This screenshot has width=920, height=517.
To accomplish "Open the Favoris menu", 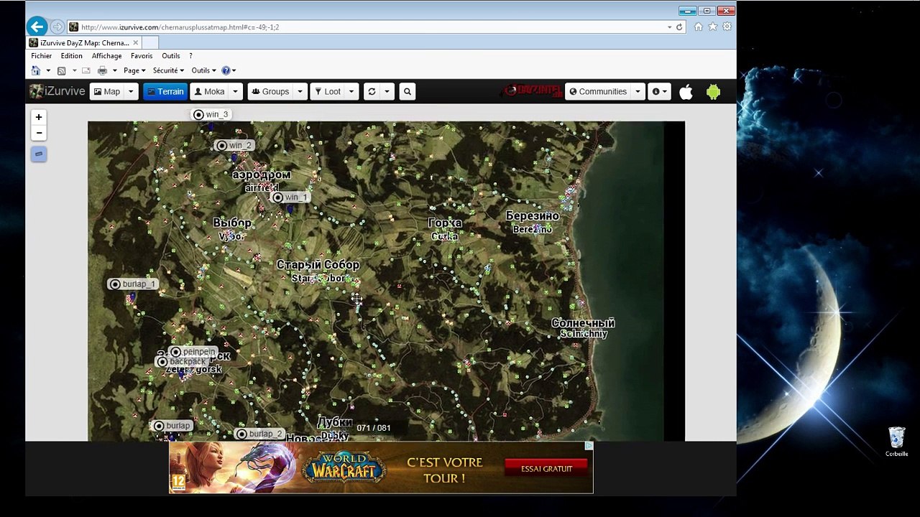I will (x=142, y=55).
